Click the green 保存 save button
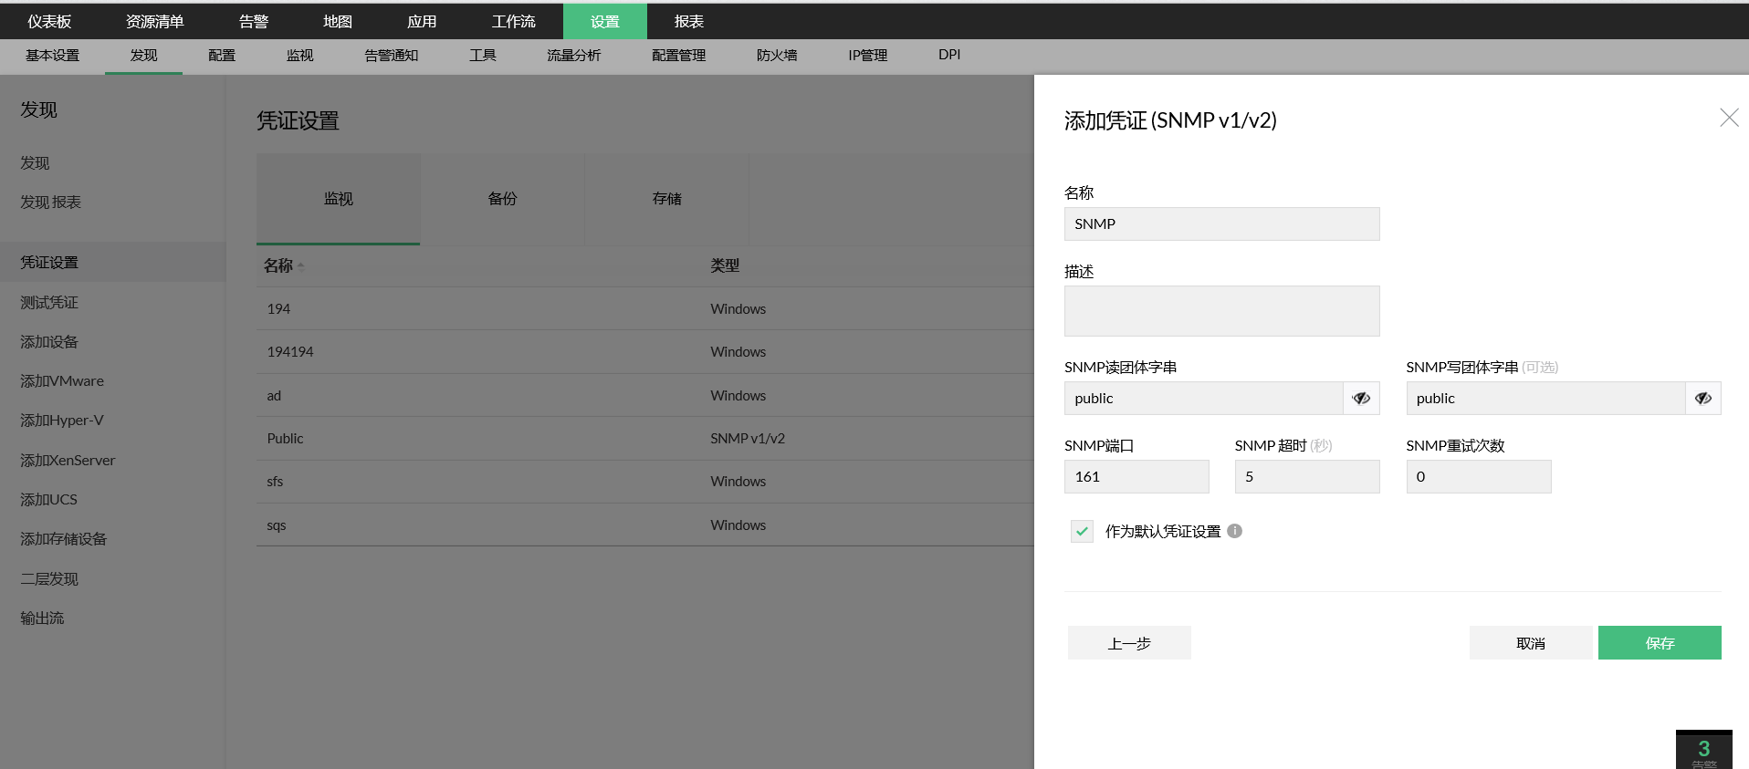 tap(1660, 643)
